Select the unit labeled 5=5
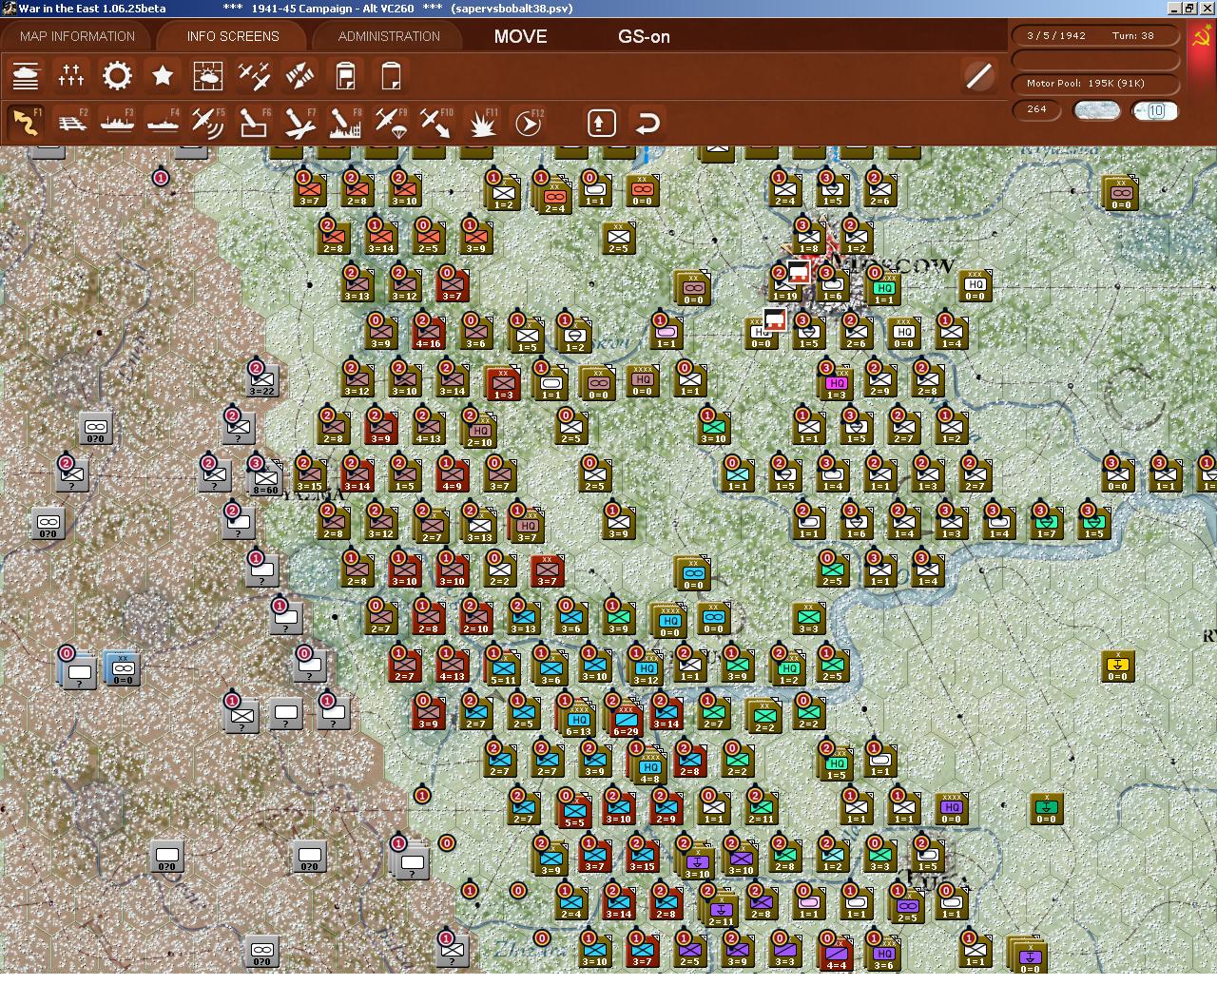Screen dimensions: 1217x985 573,812
